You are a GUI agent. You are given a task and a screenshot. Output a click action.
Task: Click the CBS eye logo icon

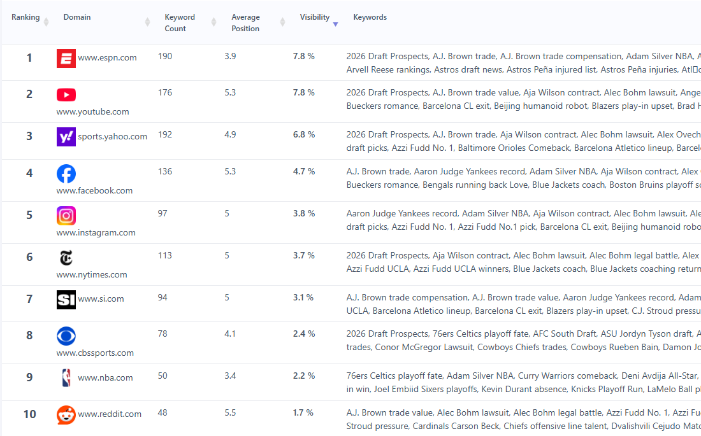66,336
